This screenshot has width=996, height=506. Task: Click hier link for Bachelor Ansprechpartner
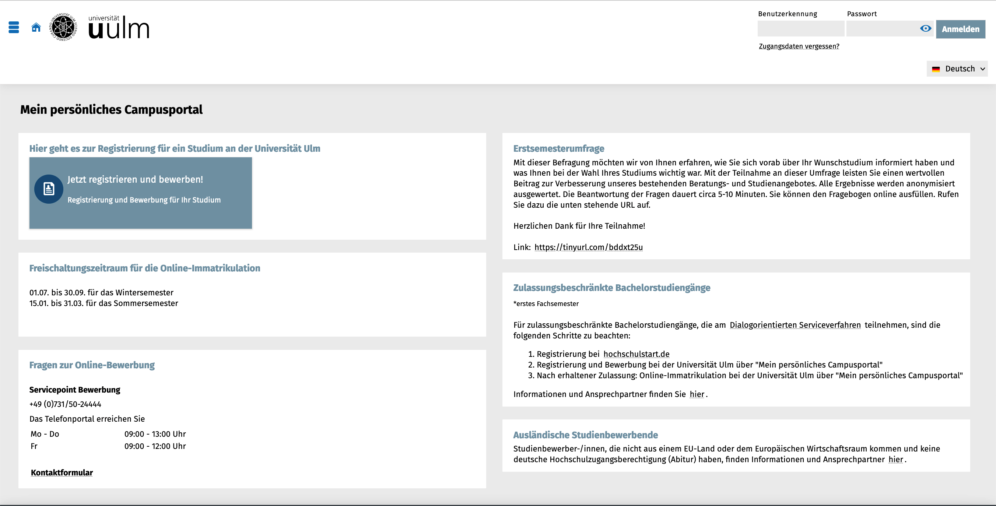coord(697,394)
